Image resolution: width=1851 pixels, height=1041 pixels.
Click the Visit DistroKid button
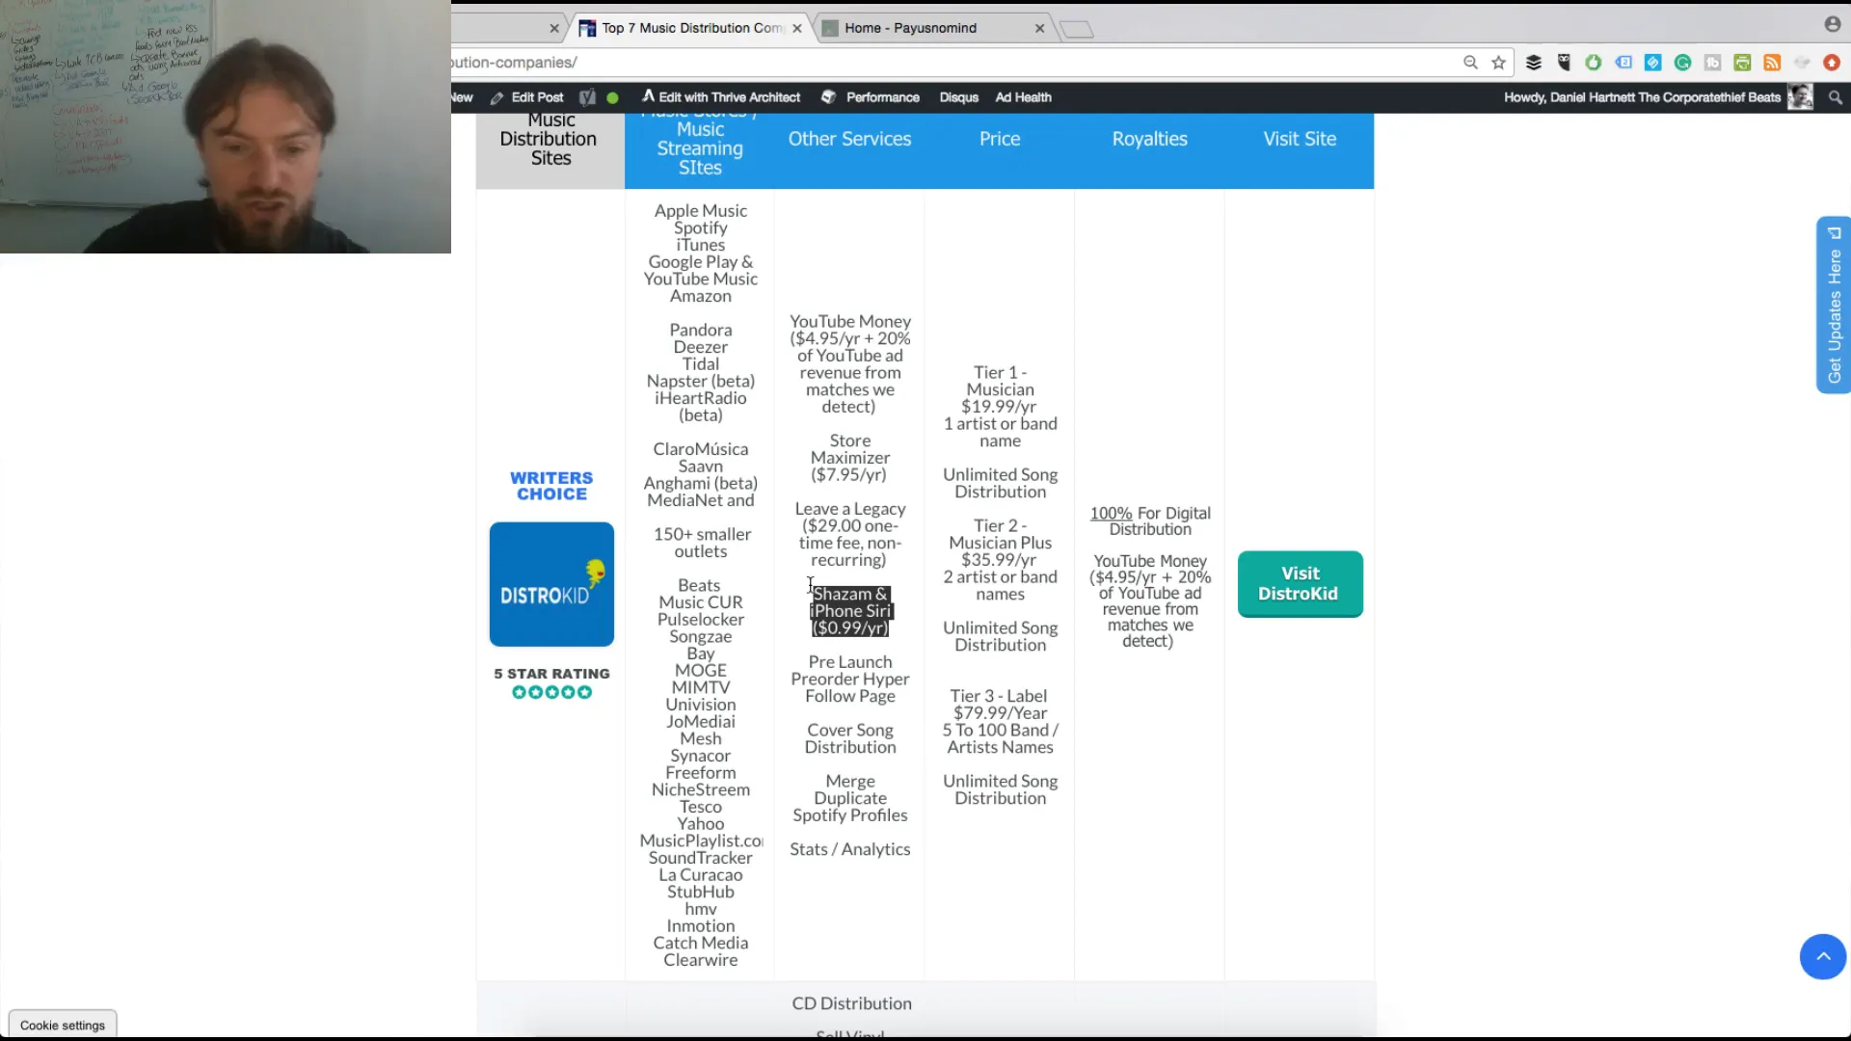(x=1300, y=584)
